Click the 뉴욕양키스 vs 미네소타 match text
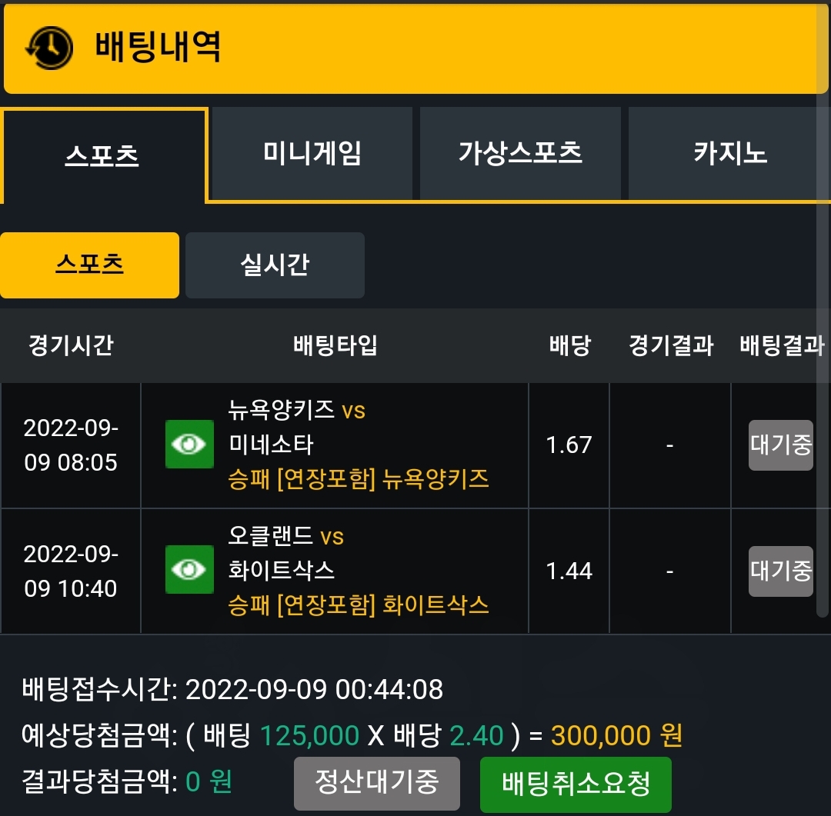831x816 pixels. click(x=297, y=427)
